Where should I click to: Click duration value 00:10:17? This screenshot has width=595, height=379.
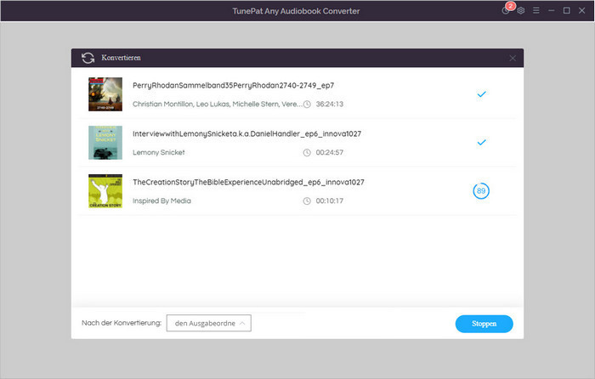330,201
